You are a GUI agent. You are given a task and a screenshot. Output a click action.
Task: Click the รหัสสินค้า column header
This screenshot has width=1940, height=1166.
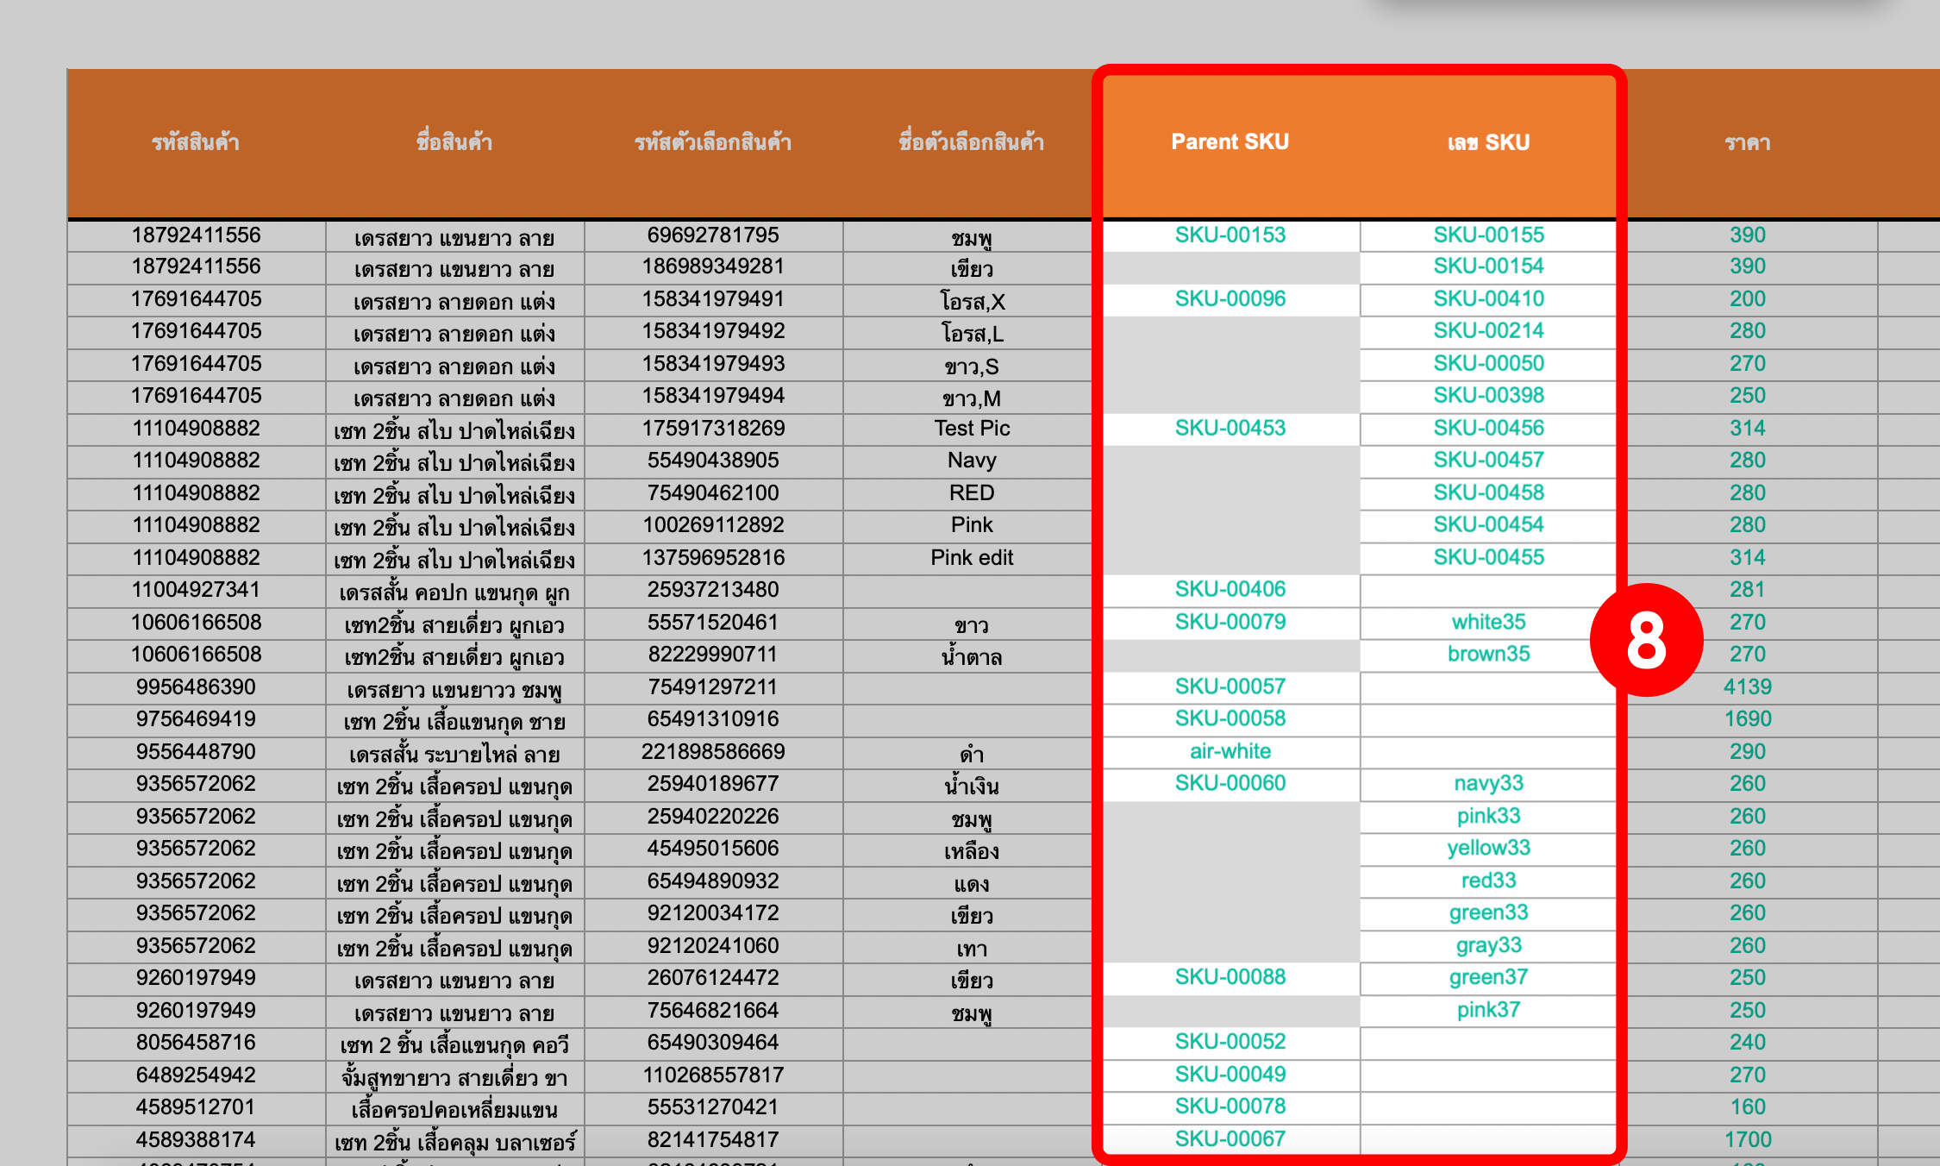[196, 142]
